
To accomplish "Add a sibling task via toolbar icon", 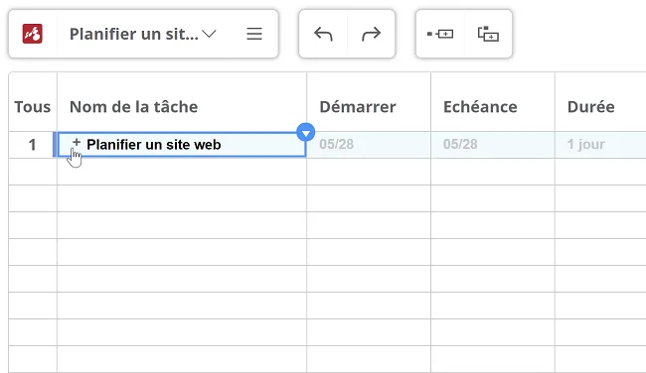I will [x=440, y=34].
